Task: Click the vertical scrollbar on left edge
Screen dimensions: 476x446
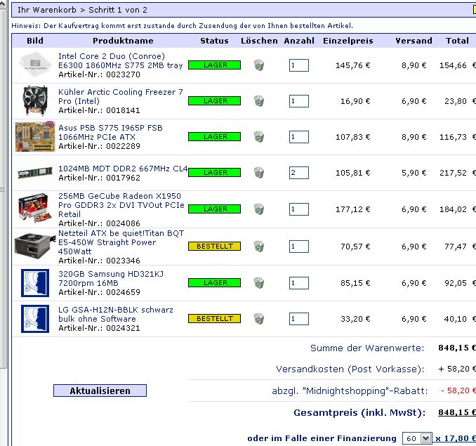Action: [x=3, y=188]
